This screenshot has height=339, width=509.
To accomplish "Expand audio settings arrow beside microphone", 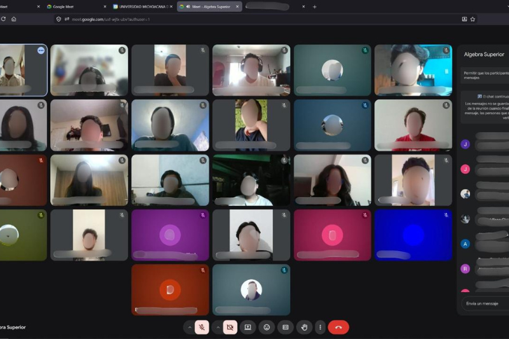I will pyautogui.click(x=189, y=327).
